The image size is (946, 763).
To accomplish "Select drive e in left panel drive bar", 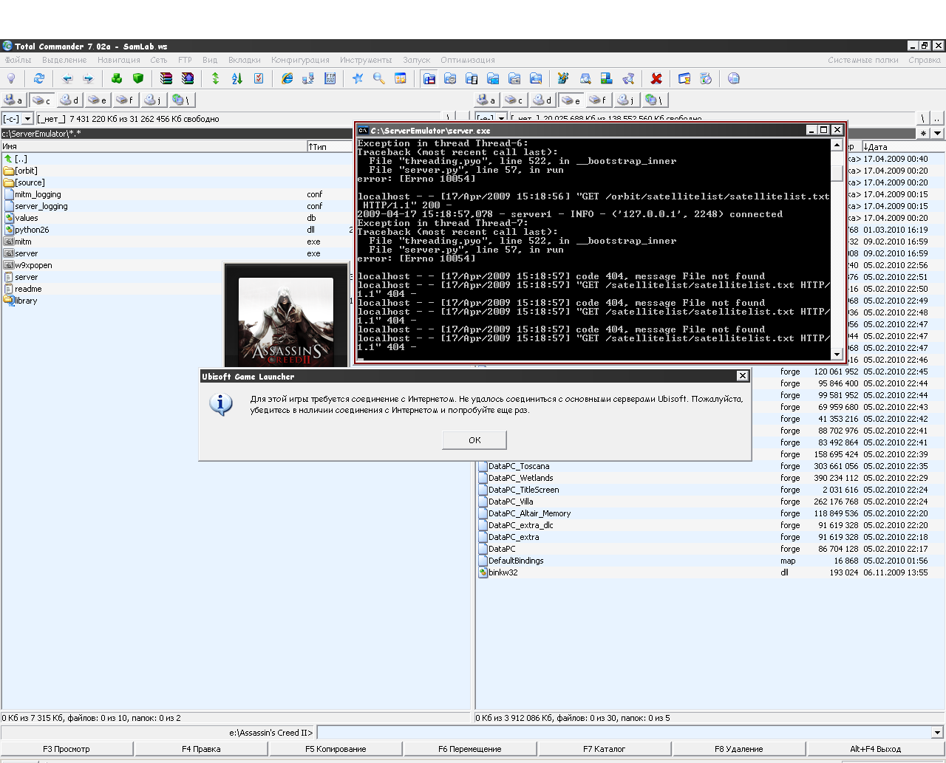I will [97, 100].
